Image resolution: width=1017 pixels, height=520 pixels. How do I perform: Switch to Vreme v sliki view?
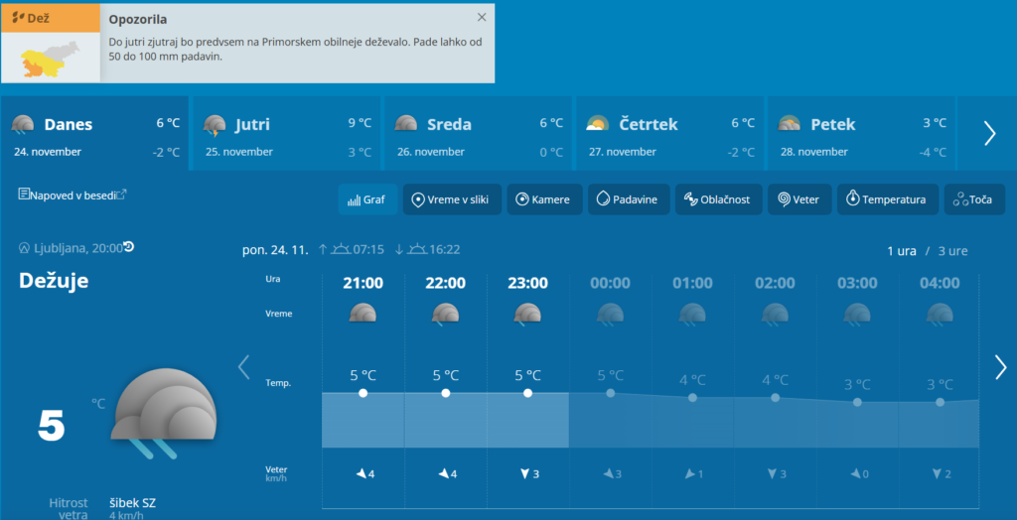click(451, 199)
